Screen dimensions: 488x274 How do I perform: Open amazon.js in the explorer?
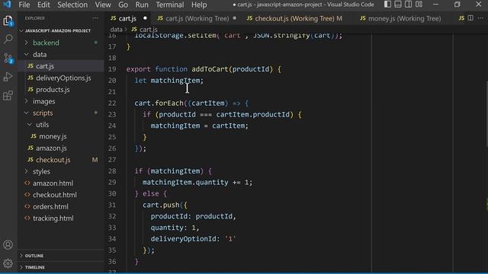coord(61,148)
